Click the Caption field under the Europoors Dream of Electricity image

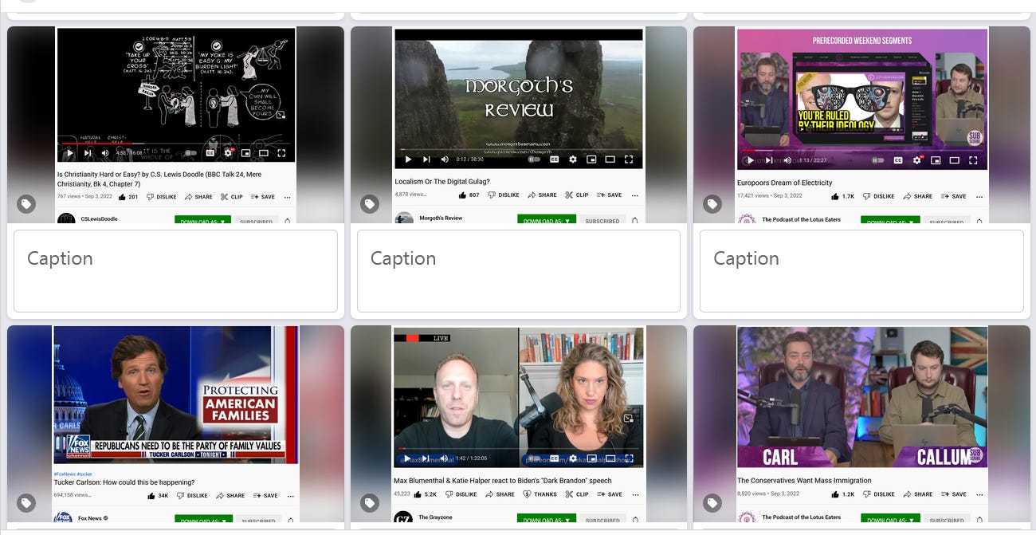[x=861, y=270]
